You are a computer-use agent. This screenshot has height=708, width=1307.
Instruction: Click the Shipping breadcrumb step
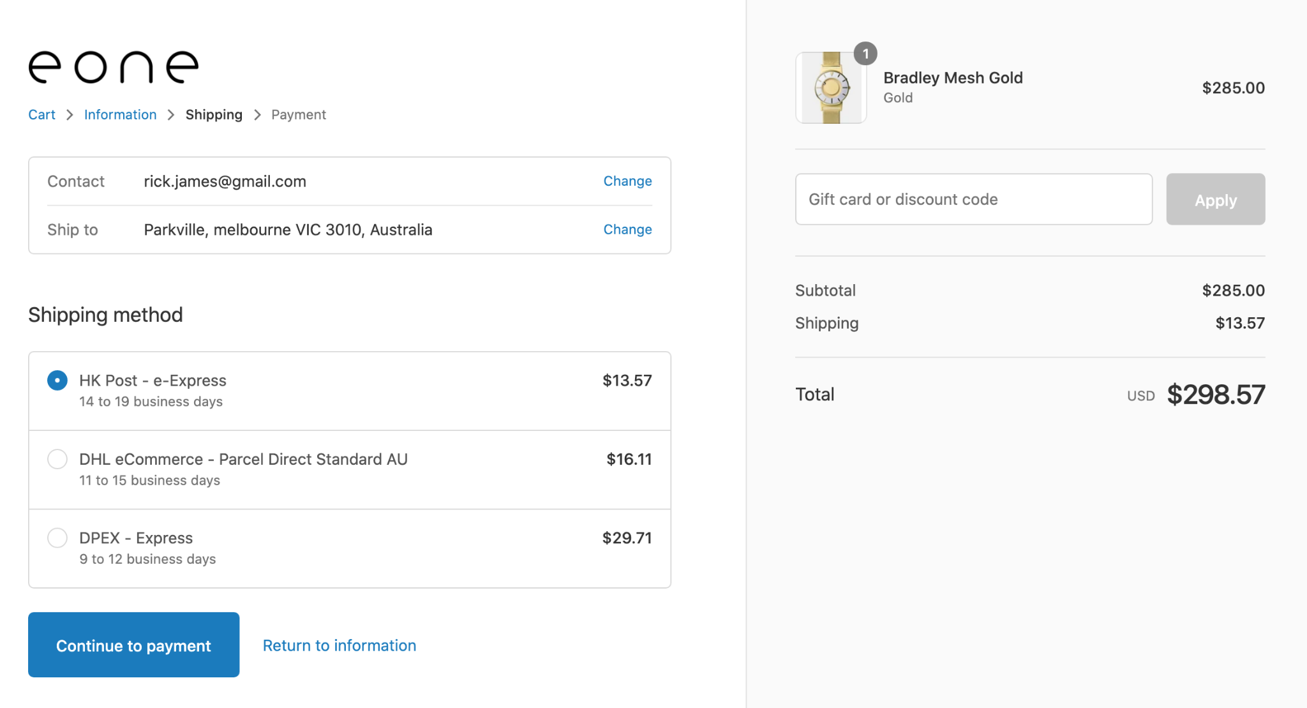pyautogui.click(x=214, y=115)
